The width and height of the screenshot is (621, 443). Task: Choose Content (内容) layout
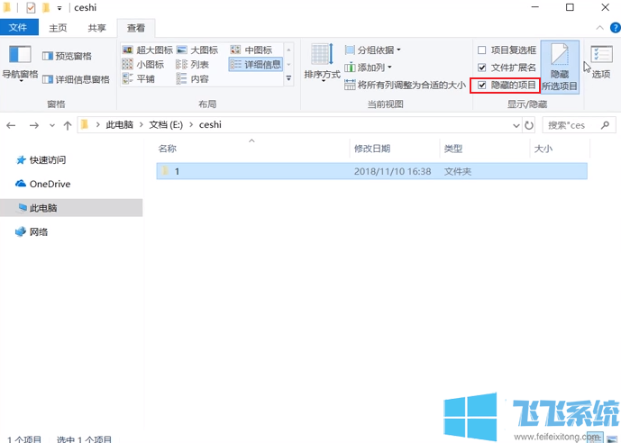tap(193, 79)
